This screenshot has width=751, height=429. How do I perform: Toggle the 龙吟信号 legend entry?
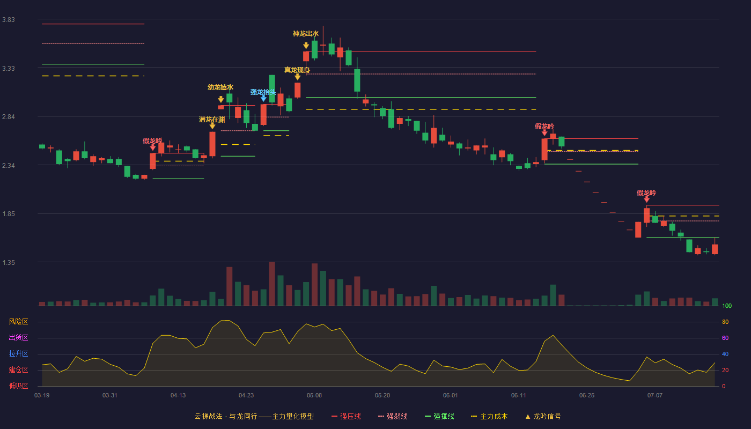coord(543,416)
